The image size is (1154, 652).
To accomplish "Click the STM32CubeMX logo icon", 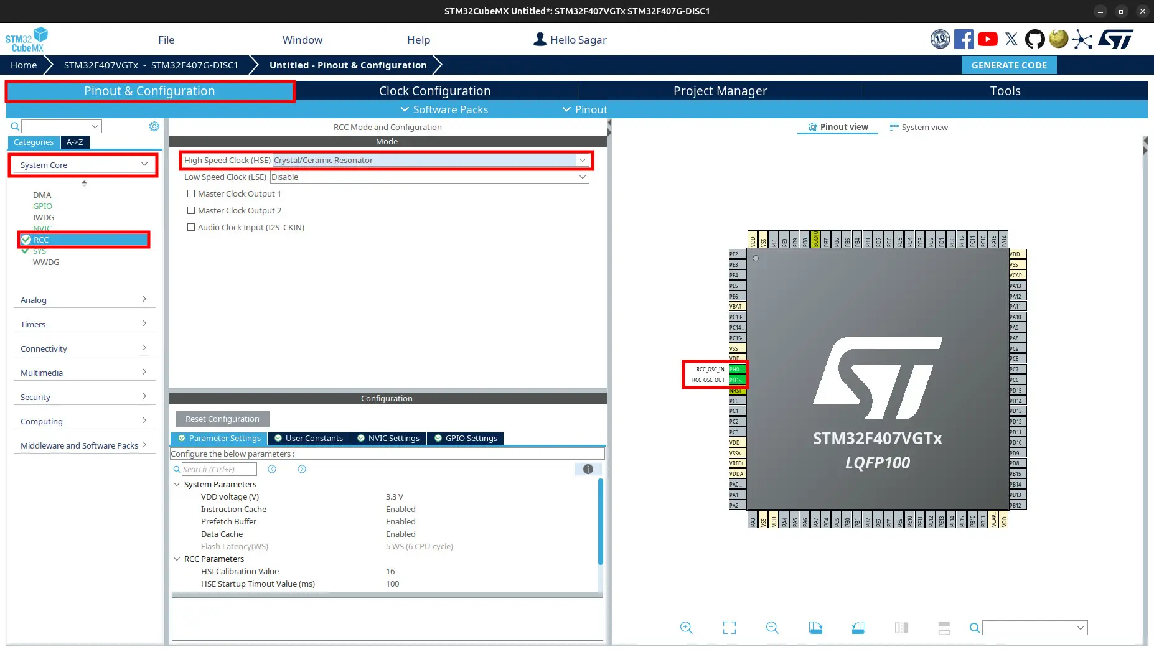I will (x=27, y=39).
